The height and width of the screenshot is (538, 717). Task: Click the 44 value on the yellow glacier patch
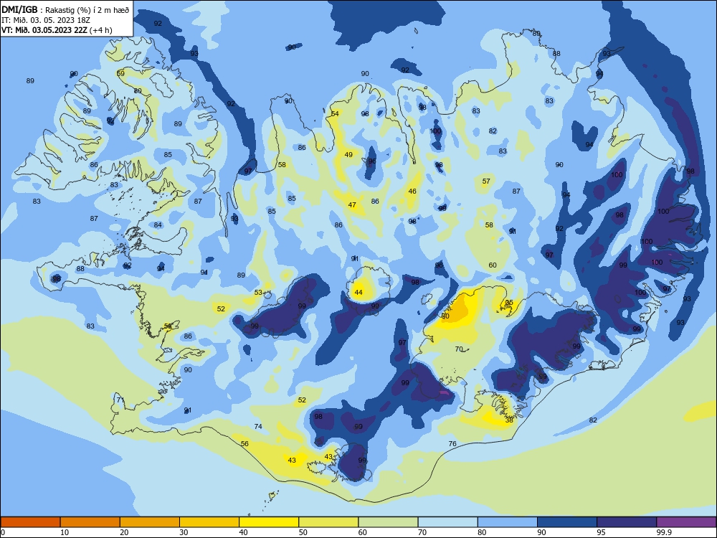(358, 293)
